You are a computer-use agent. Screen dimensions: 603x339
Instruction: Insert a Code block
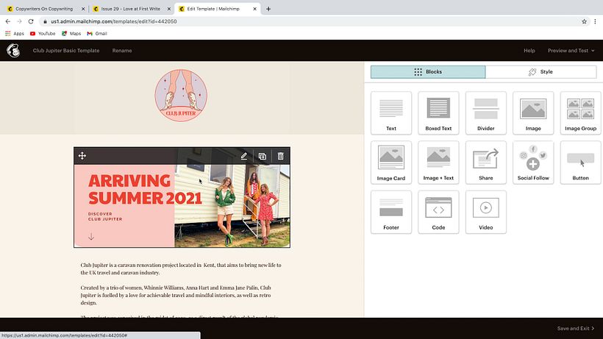point(438,212)
